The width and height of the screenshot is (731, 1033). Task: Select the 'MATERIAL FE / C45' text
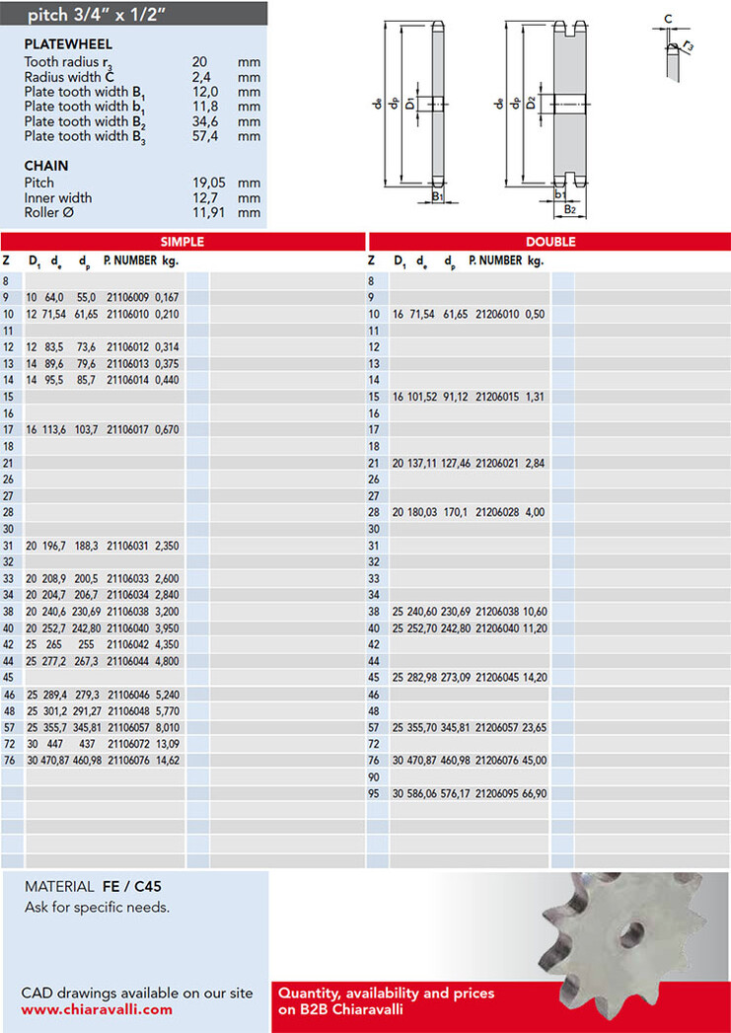[93, 887]
